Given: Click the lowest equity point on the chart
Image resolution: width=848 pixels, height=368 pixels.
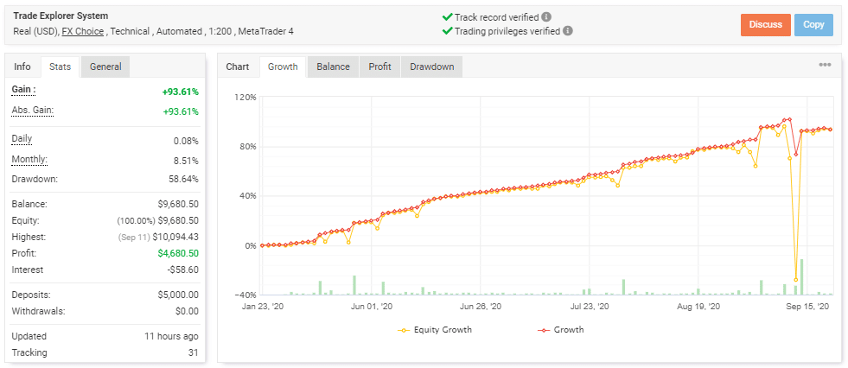Looking at the screenshot, I should (x=795, y=280).
